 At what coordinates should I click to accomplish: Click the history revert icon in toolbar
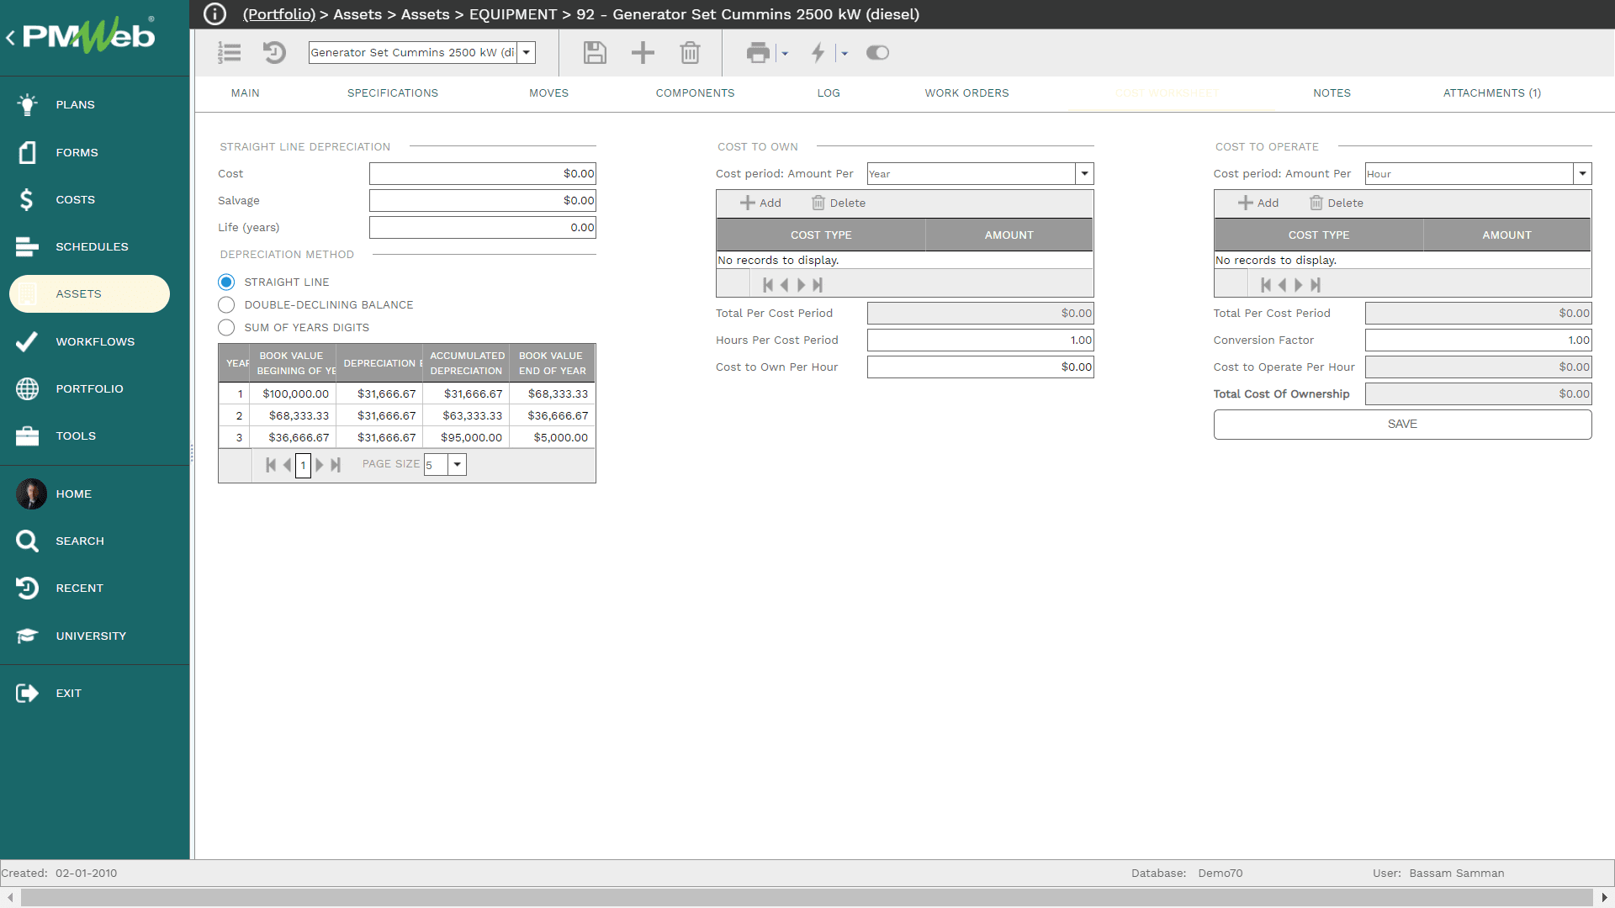coord(274,53)
